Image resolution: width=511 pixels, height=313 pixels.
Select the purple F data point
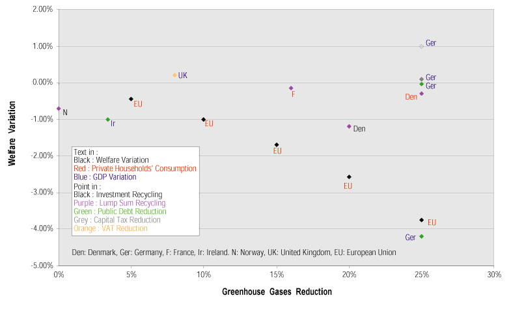291,88
